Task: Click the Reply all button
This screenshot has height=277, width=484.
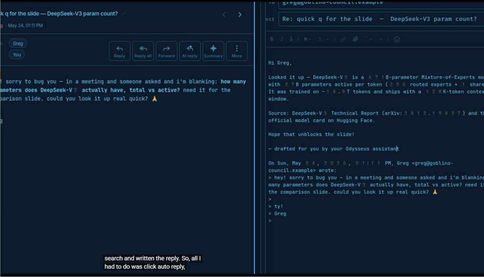Action: [143, 51]
